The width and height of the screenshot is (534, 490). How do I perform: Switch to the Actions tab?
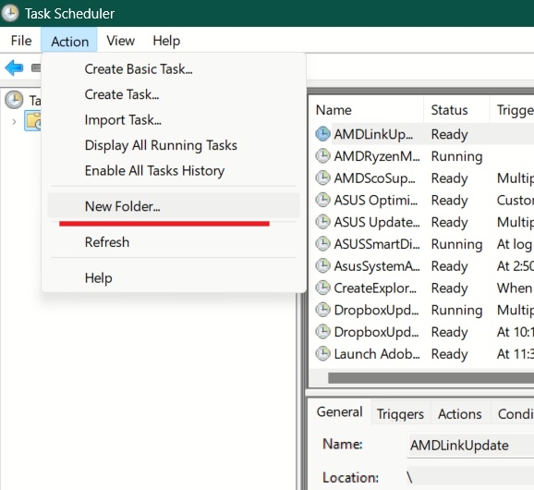(x=460, y=414)
